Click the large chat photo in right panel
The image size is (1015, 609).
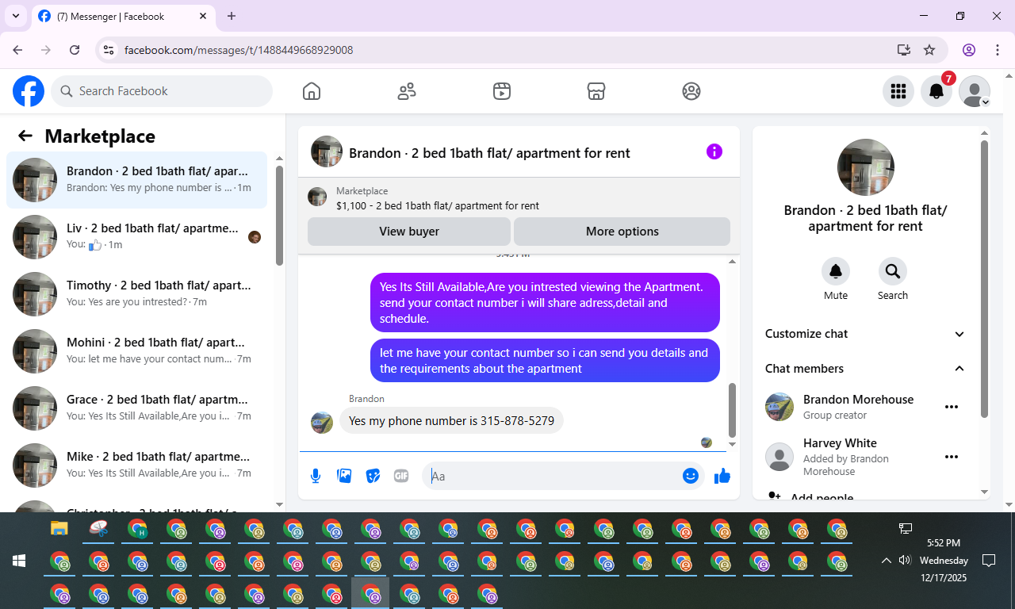pos(866,167)
